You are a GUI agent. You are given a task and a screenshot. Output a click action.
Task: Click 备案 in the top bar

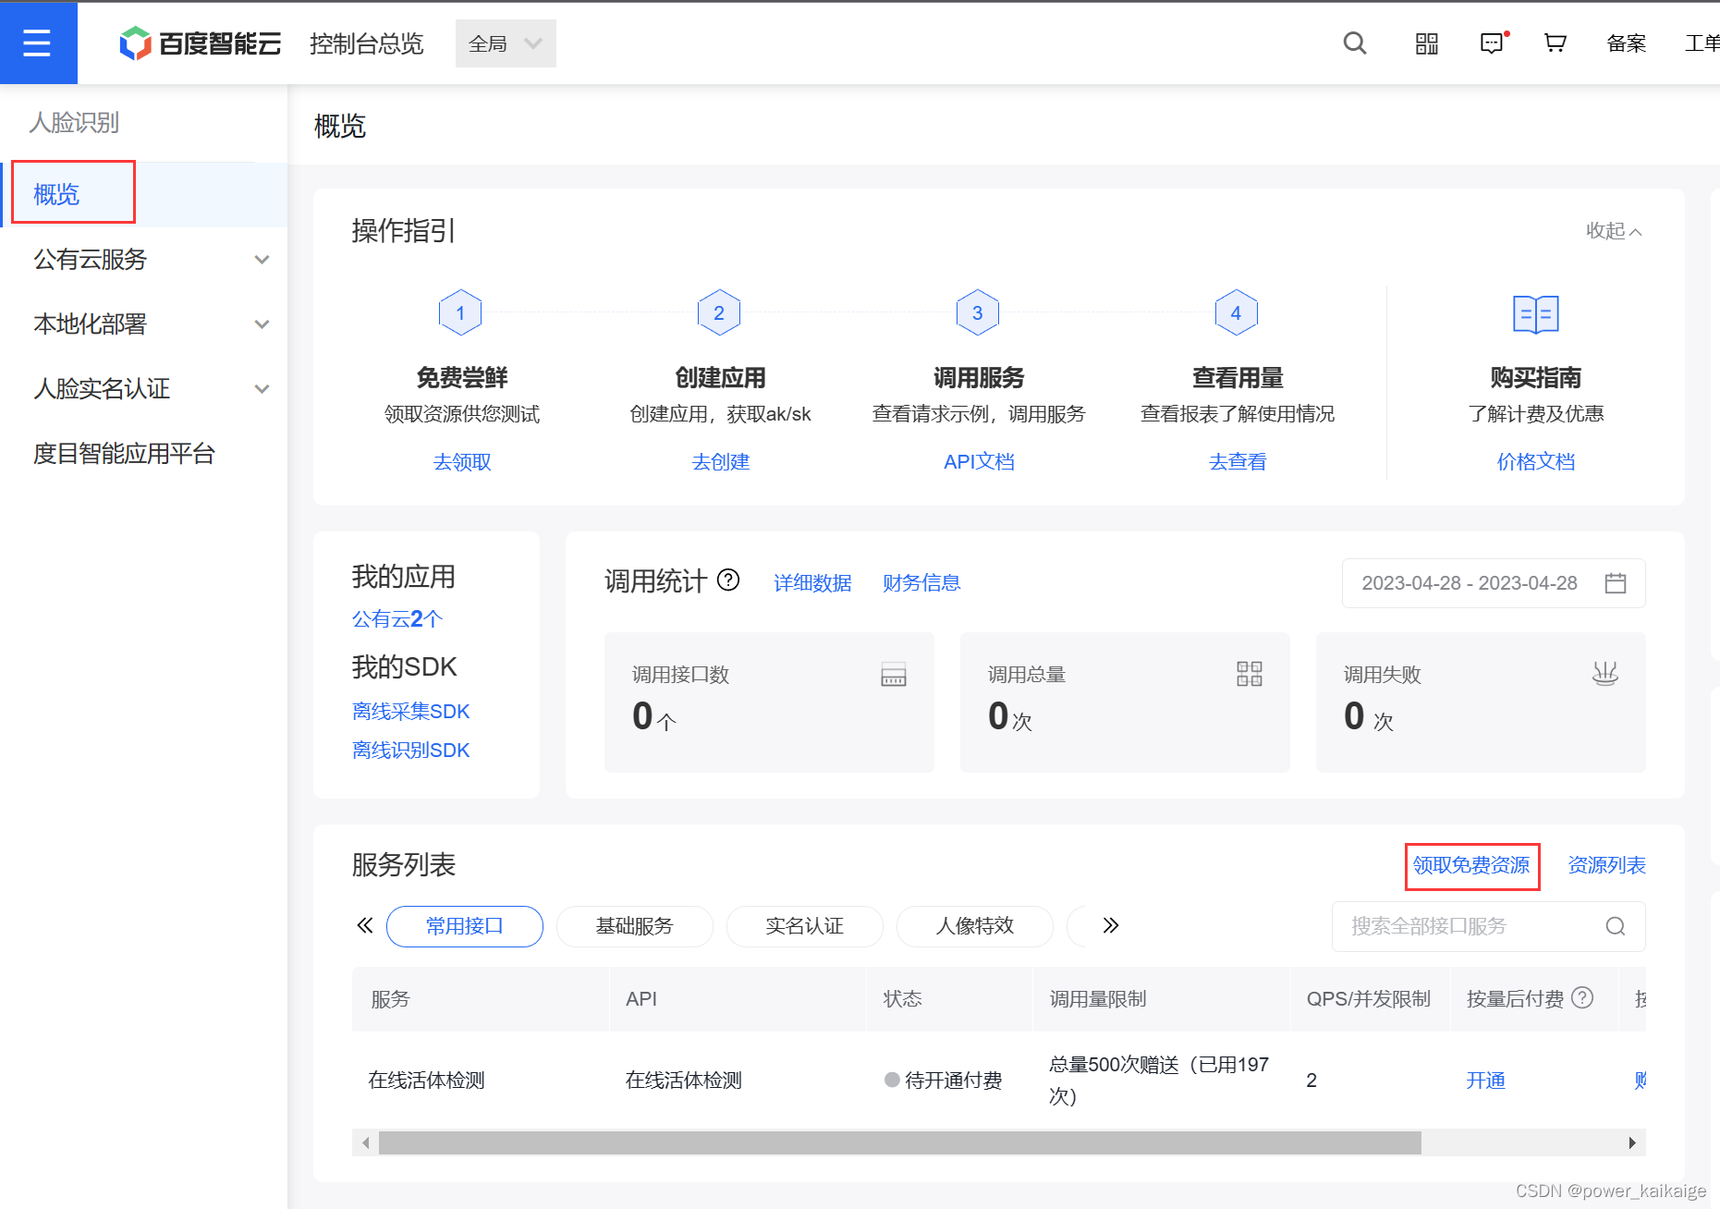tap(1626, 43)
